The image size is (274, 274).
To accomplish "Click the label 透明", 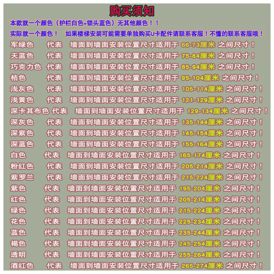I will 18,254.
